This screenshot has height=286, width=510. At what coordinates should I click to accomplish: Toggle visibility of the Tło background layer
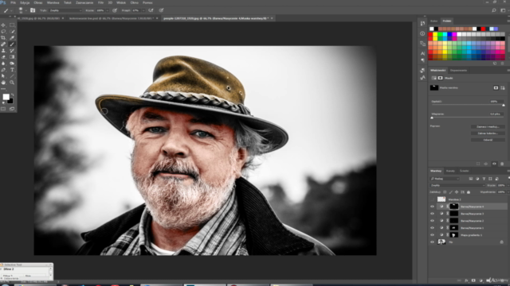(432, 242)
